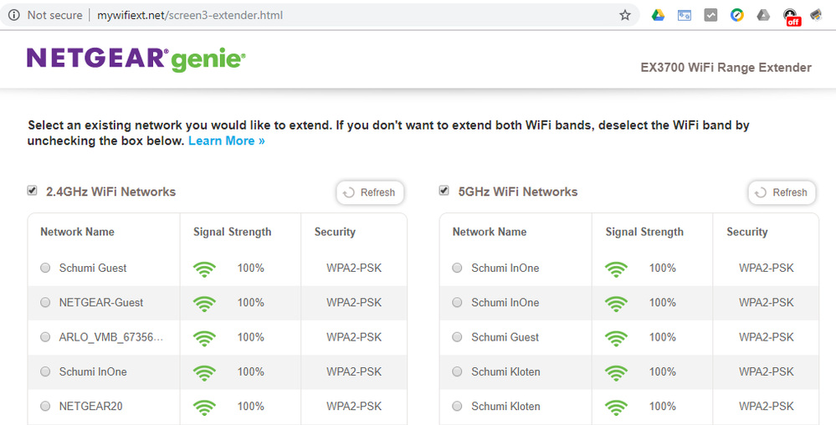
Task: Click the NETGEAR-Guest network name
Action: coord(101,302)
